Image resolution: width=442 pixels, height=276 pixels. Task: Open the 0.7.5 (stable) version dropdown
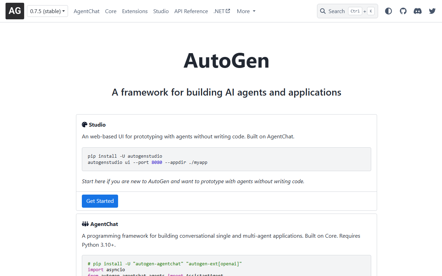[47, 11]
